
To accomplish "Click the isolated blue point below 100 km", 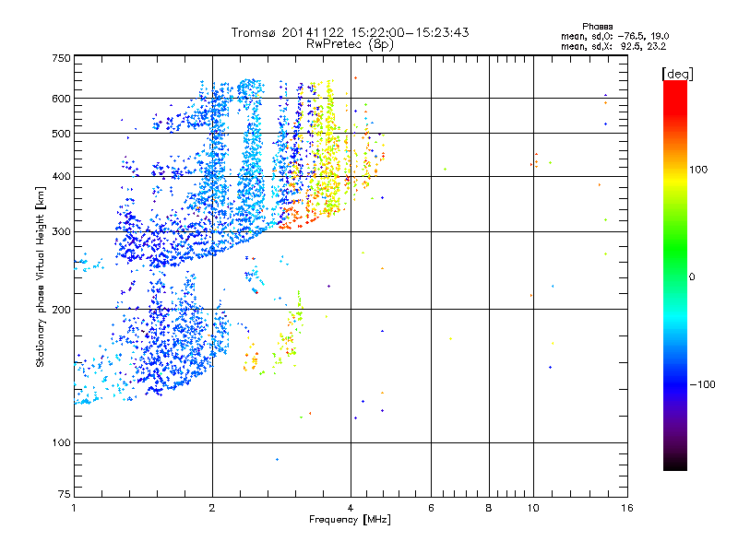I will pyautogui.click(x=278, y=459).
